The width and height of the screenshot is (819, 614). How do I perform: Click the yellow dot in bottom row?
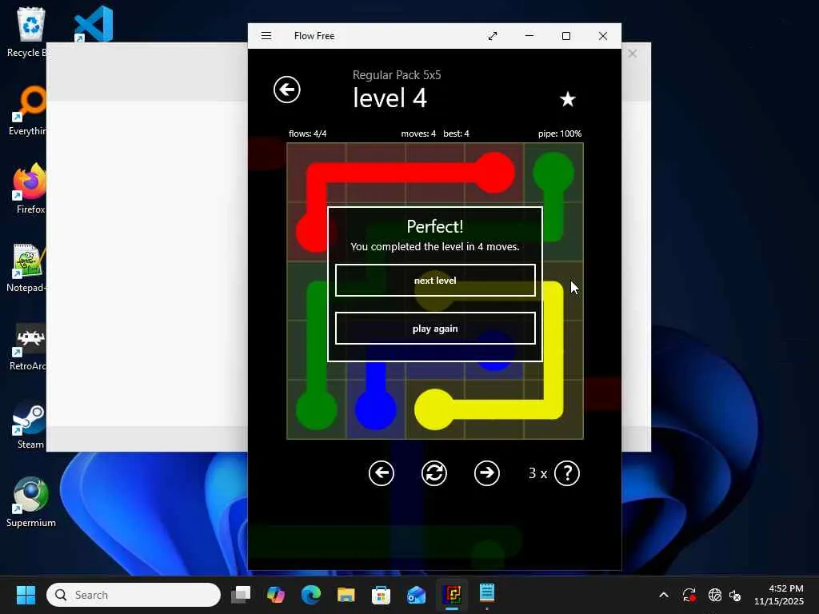coord(434,409)
